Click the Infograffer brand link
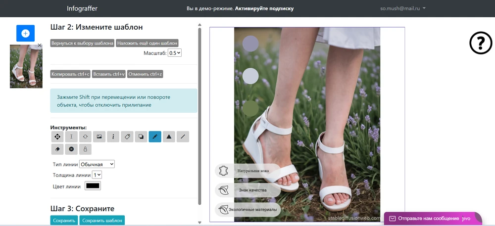 tap(83, 8)
